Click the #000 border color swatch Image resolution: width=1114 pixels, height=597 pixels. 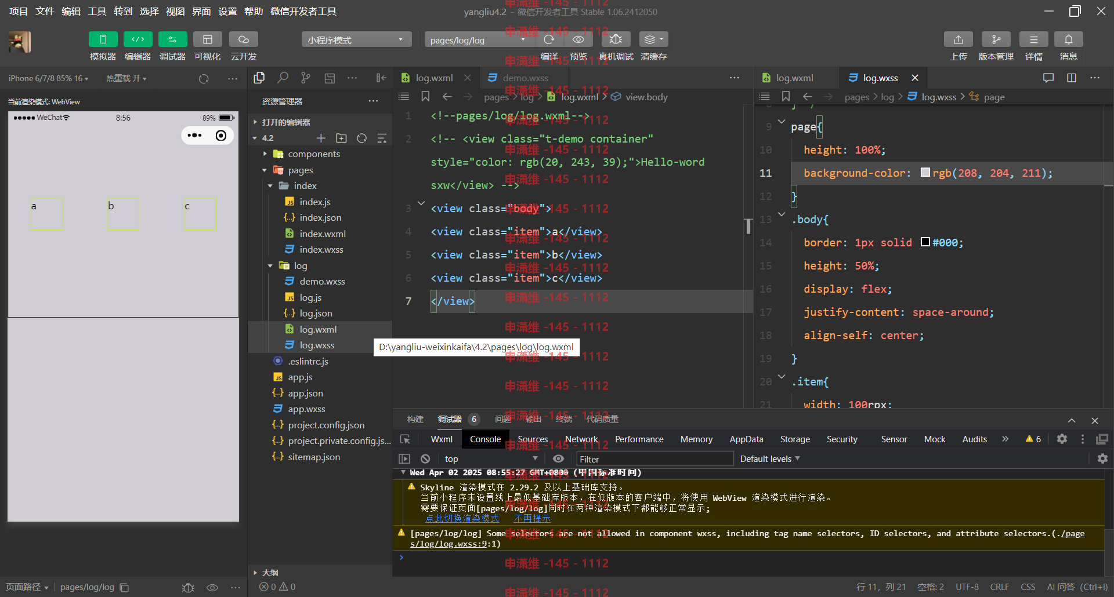[925, 242]
